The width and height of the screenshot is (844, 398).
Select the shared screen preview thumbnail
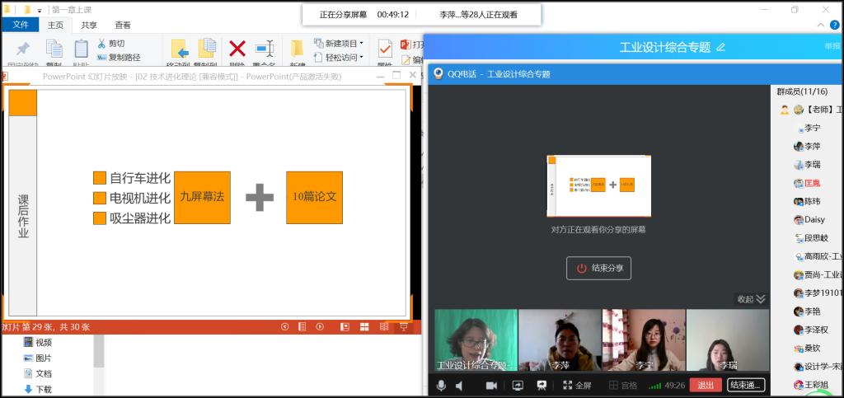coord(598,186)
